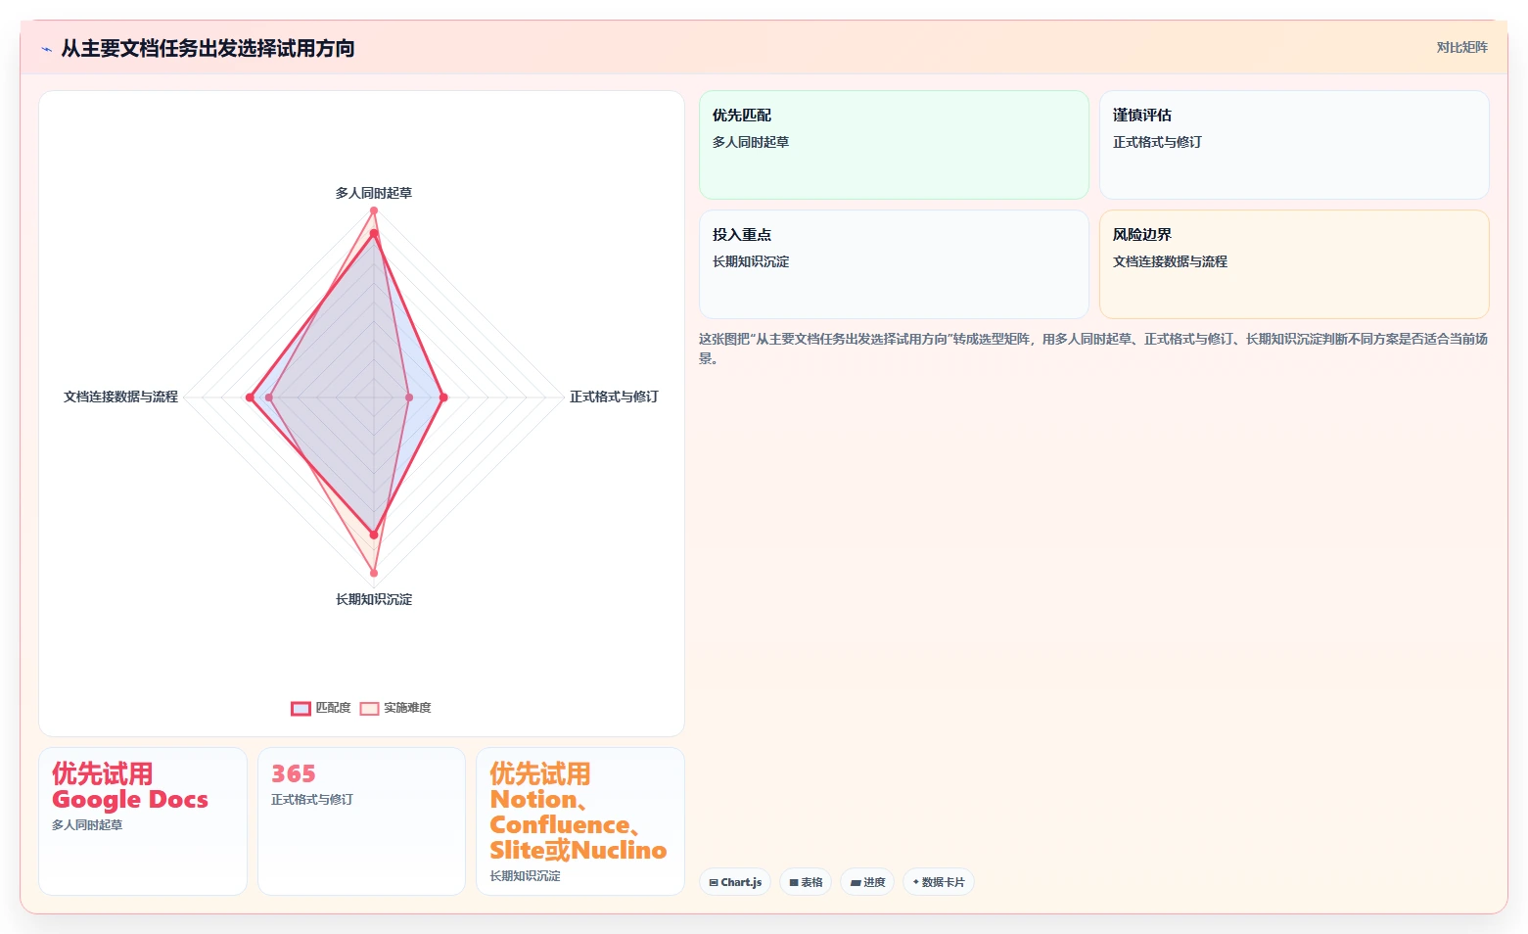Click 正式格式与修订 text in 谨慎评估 card

point(1157,142)
